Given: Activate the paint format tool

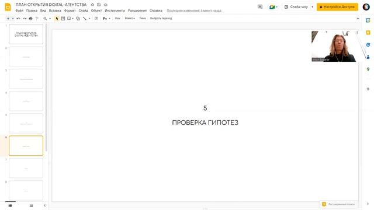Looking at the screenshot, I should [x=37, y=18].
